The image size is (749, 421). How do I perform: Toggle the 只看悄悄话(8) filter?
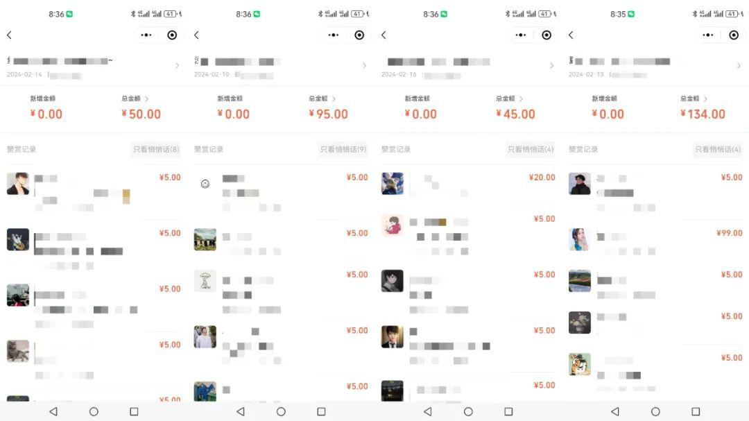pos(156,149)
